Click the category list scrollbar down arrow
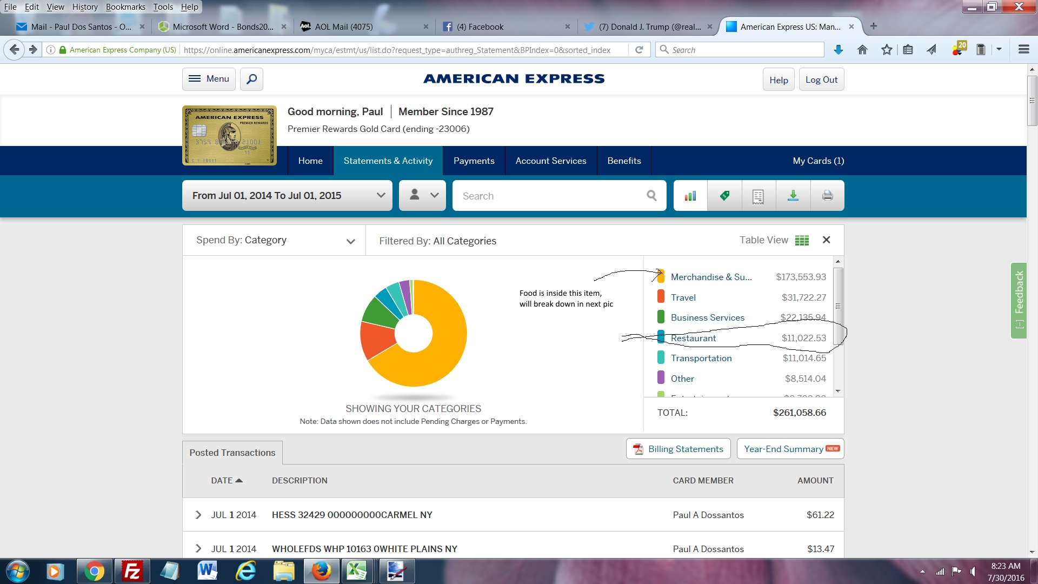Image resolution: width=1038 pixels, height=584 pixels. (x=838, y=391)
